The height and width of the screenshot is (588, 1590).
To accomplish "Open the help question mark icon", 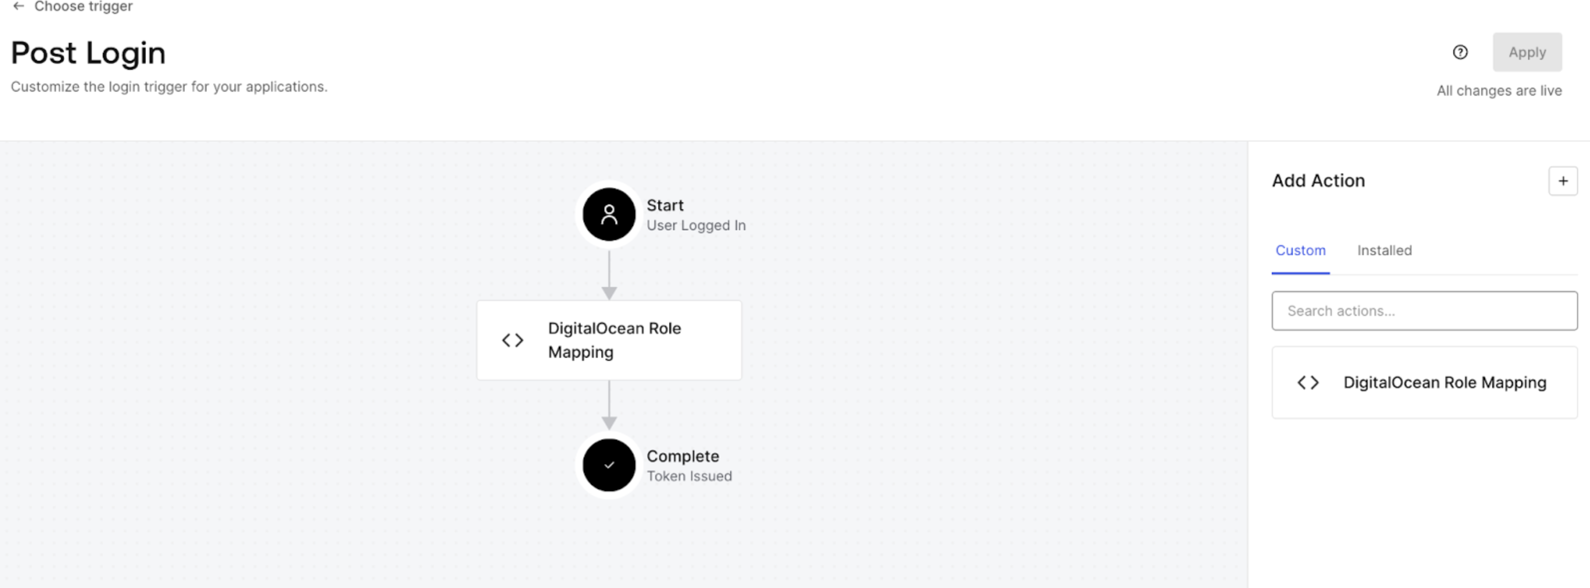I will (1460, 52).
